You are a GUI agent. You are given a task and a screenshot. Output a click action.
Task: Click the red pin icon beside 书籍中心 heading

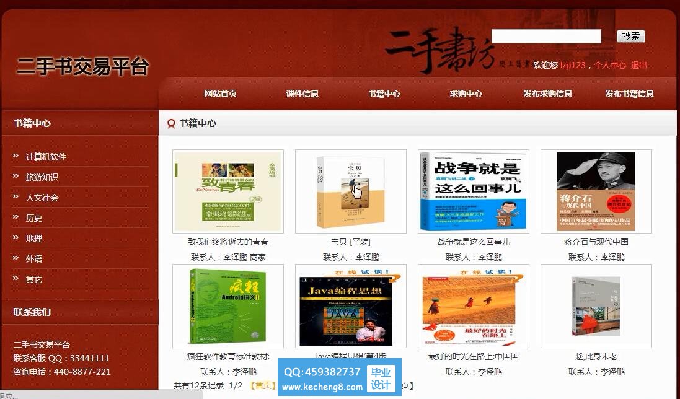[171, 123]
